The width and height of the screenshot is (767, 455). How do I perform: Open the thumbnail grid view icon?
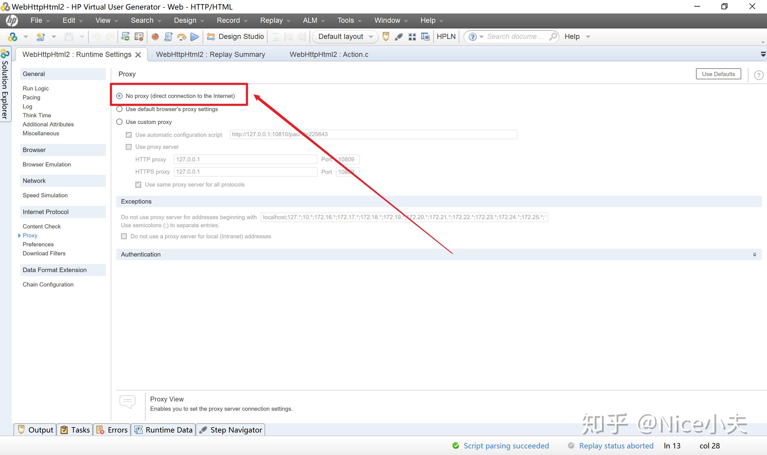[412, 37]
